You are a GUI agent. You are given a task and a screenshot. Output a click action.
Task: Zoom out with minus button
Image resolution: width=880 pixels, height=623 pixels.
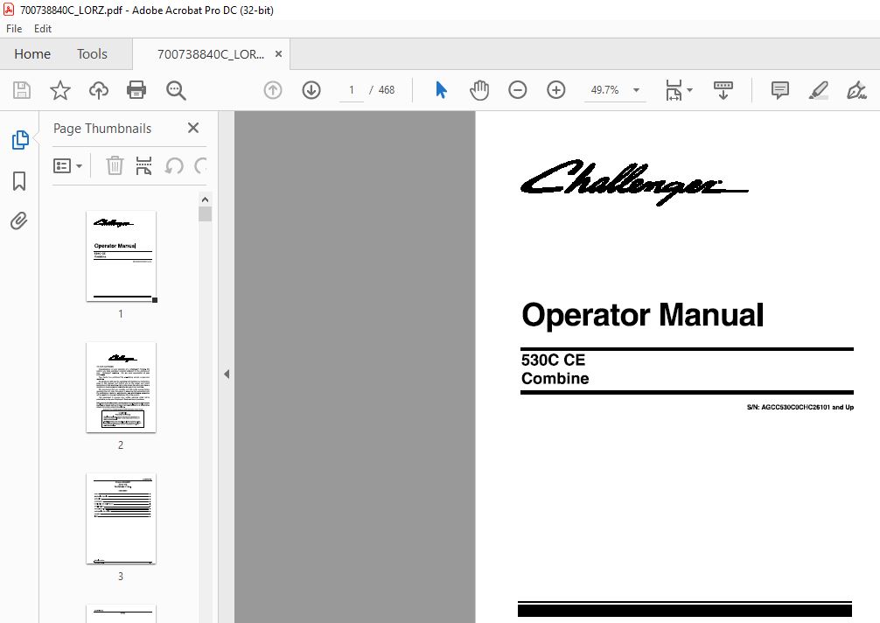(518, 90)
